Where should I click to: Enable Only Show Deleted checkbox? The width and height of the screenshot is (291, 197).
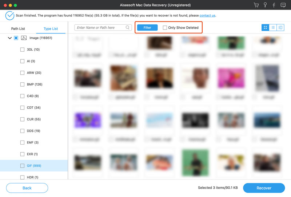pos(165,28)
